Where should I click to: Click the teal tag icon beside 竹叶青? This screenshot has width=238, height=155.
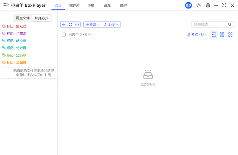(x=4, y=48)
